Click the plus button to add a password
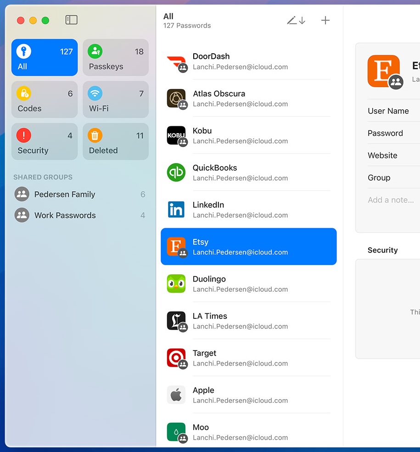This screenshot has width=420, height=452. (325, 20)
